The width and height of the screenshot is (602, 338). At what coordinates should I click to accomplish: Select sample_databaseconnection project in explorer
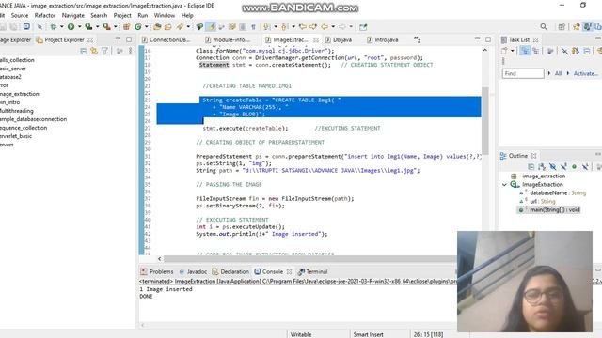tap(33, 119)
